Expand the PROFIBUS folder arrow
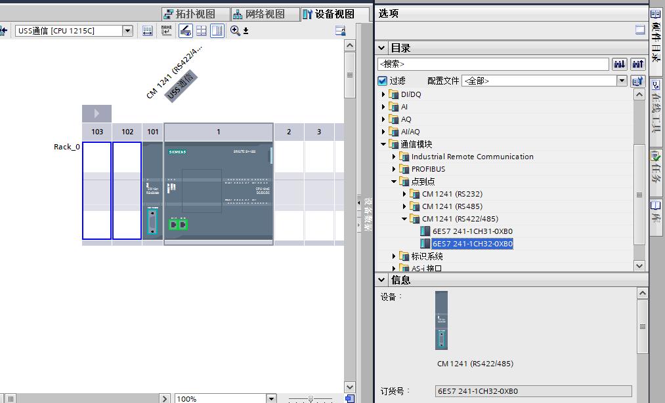This screenshot has height=403, width=665. (x=394, y=169)
